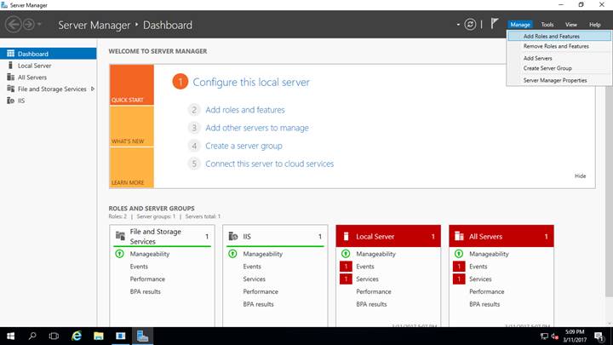Open Manageability in All Servers tile
Screen dimensions: 613x345
point(489,254)
